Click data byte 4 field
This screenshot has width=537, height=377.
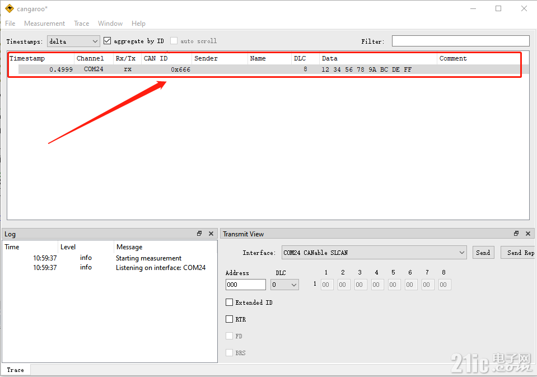tap(377, 285)
